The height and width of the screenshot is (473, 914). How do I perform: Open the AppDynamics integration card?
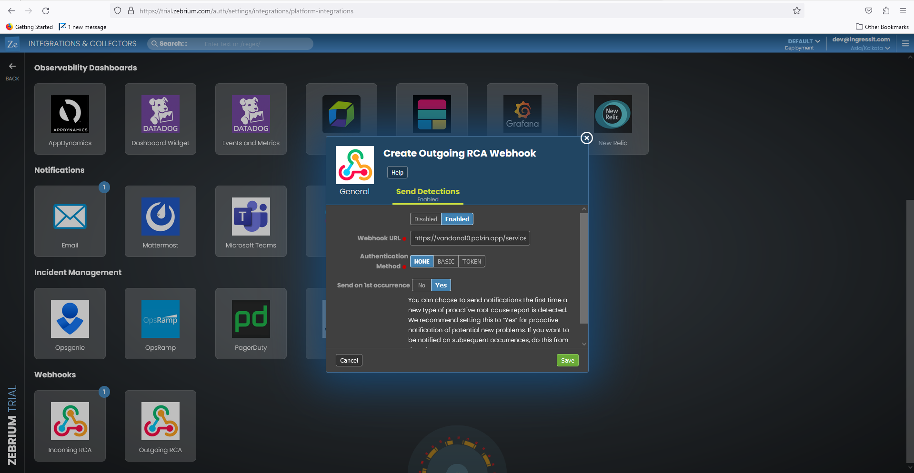coord(70,119)
